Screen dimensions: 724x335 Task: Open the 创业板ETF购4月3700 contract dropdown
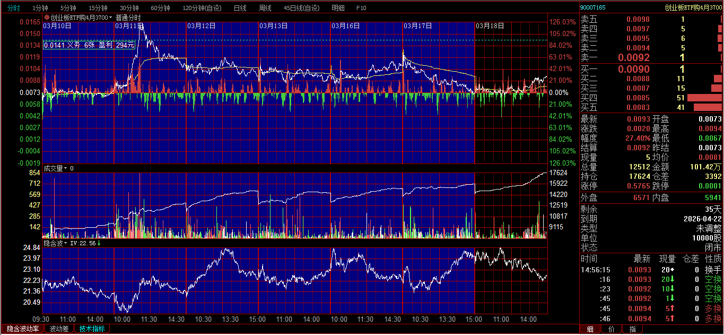coord(111,18)
